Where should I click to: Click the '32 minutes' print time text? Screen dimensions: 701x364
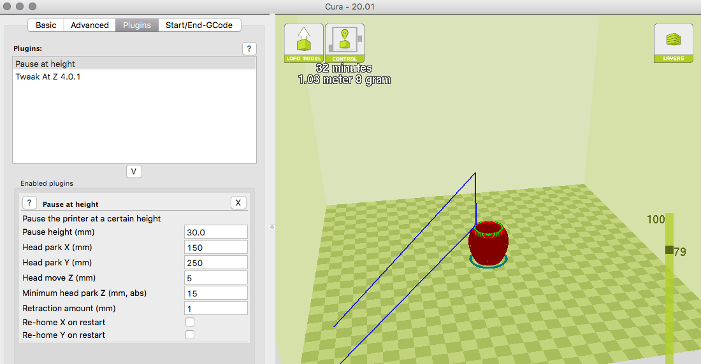pyautogui.click(x=343, y=68)
